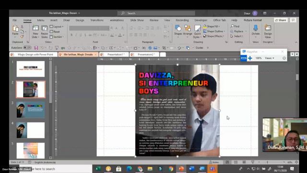Click the Quick Styles icon
The width and height of the screenshot is (307, 173).
(x=197, y=28)
